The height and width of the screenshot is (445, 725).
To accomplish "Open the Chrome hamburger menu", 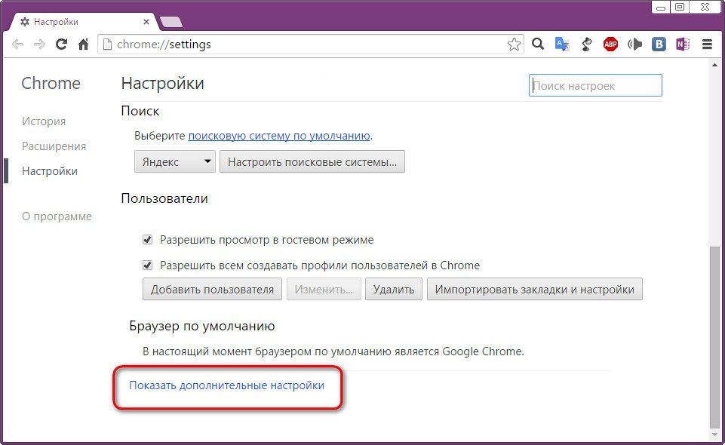I will [707, 44].
